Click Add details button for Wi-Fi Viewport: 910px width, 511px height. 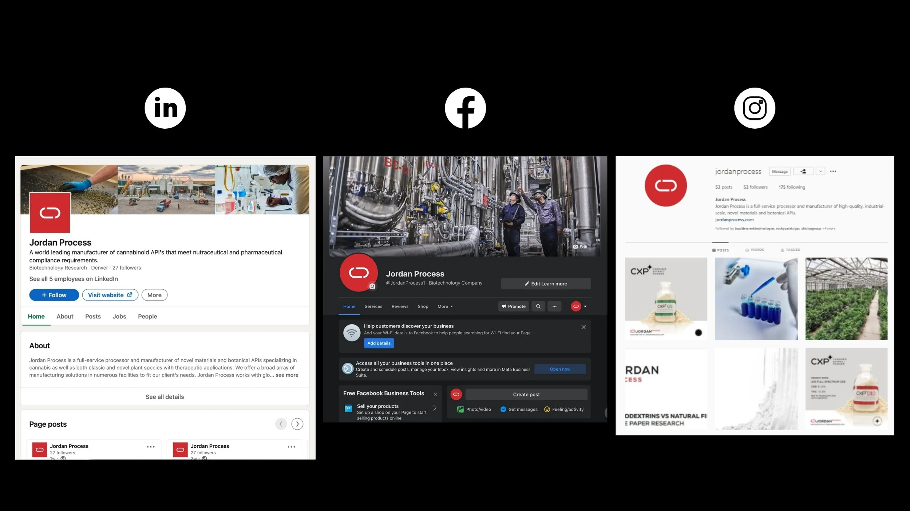click(379, 343)
